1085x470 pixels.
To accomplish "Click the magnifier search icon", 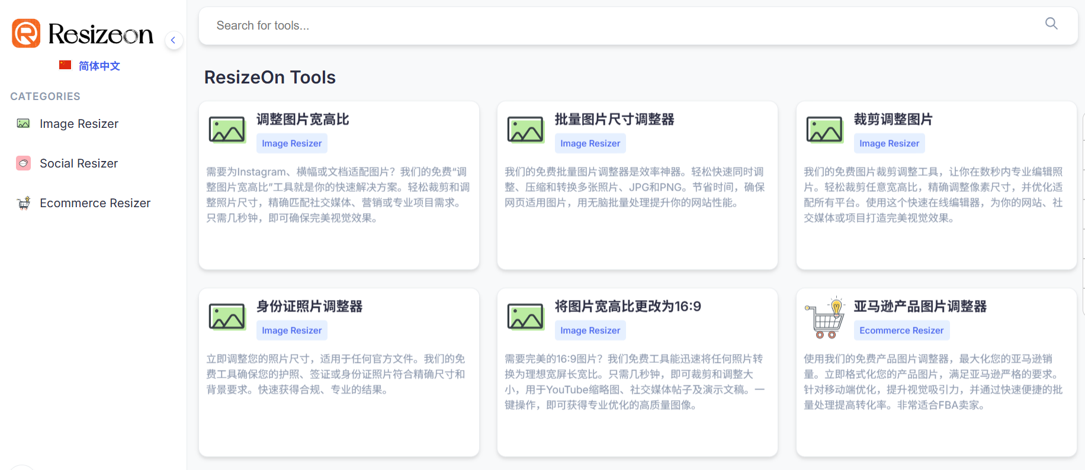I will pos(1051,24).
